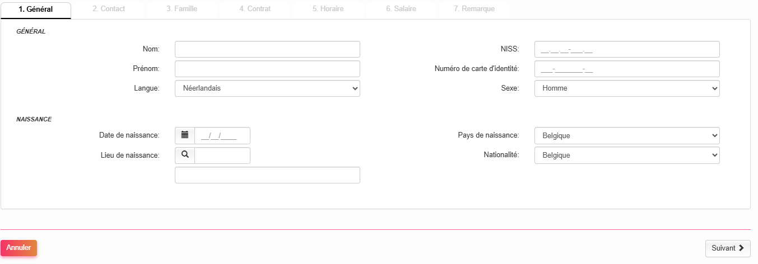Open the Sexe dropdown
This screenshot has height=264, width=758.
(627, 88)
